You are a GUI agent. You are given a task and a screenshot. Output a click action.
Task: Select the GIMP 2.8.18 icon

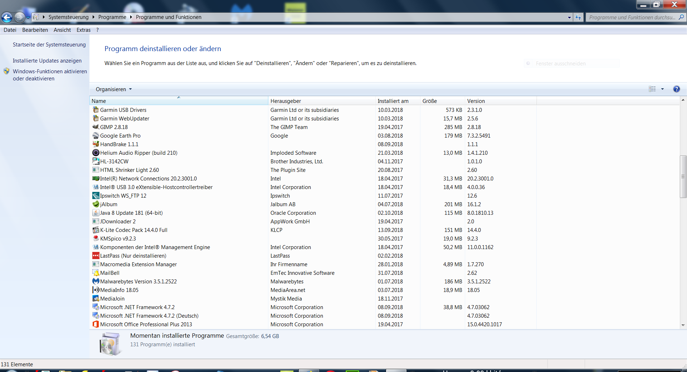point(96,127)
